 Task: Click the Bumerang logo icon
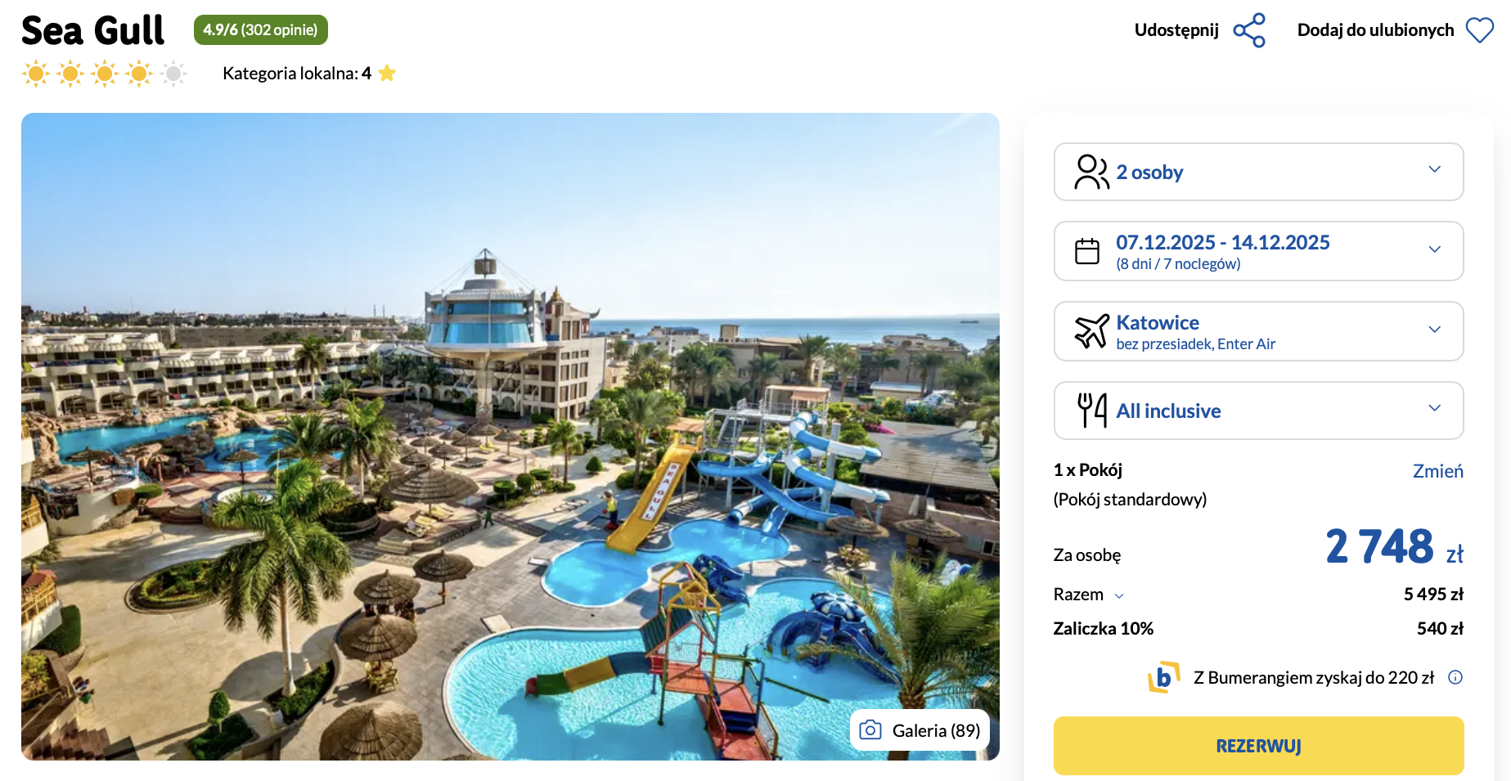1163,677
